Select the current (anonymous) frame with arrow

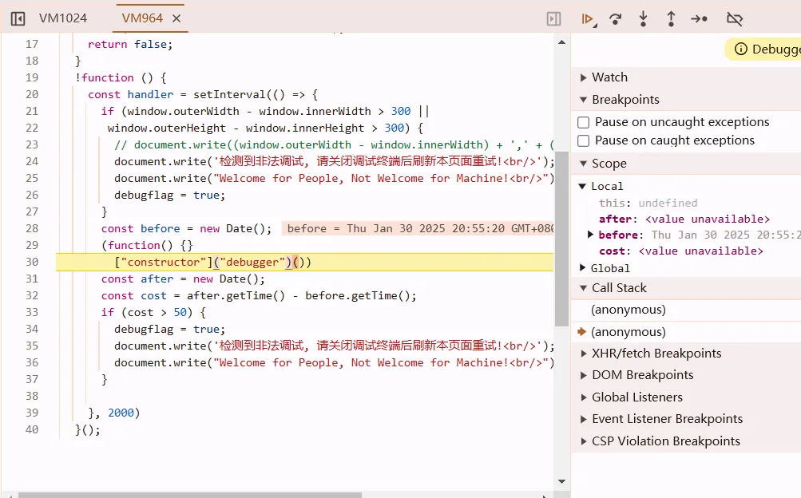(x=686, y=332)
